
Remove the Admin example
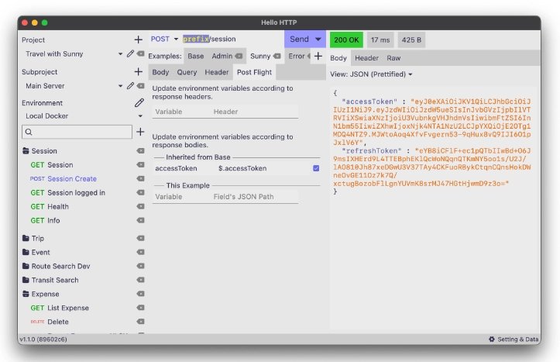(239, 56)
